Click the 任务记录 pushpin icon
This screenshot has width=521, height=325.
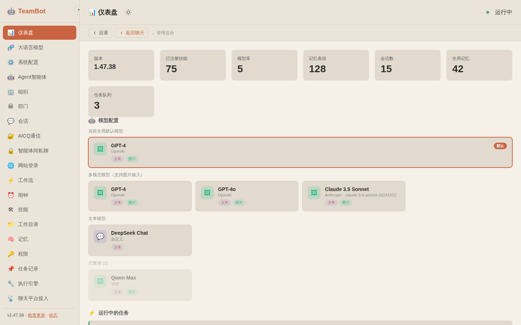[11, 269]
